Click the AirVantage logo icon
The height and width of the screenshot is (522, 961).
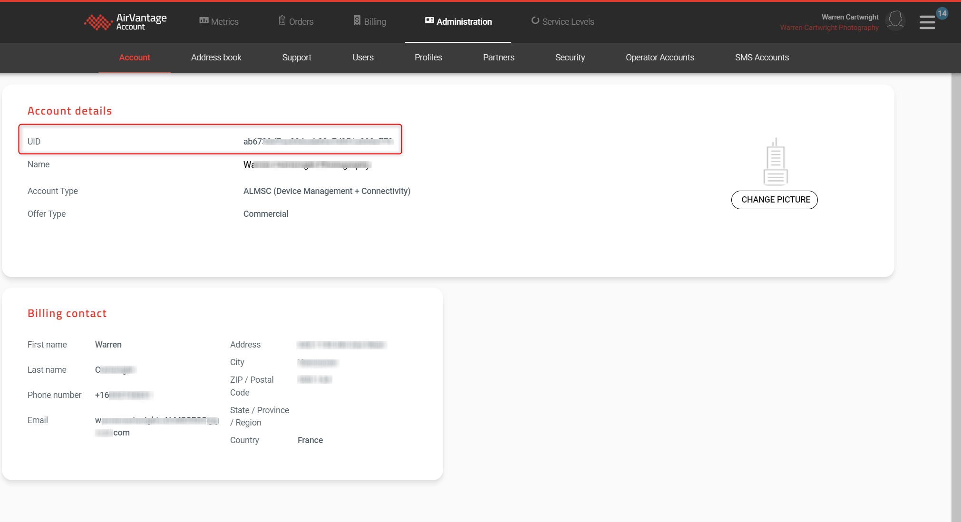[x=98, y=22]
